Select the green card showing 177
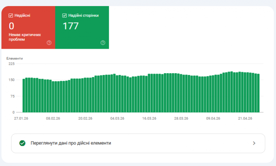276x166 pixels. [82, 27]
